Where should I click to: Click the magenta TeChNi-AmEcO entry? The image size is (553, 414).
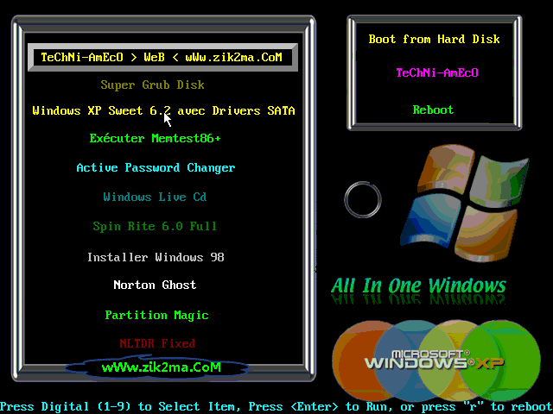(437, 72)
